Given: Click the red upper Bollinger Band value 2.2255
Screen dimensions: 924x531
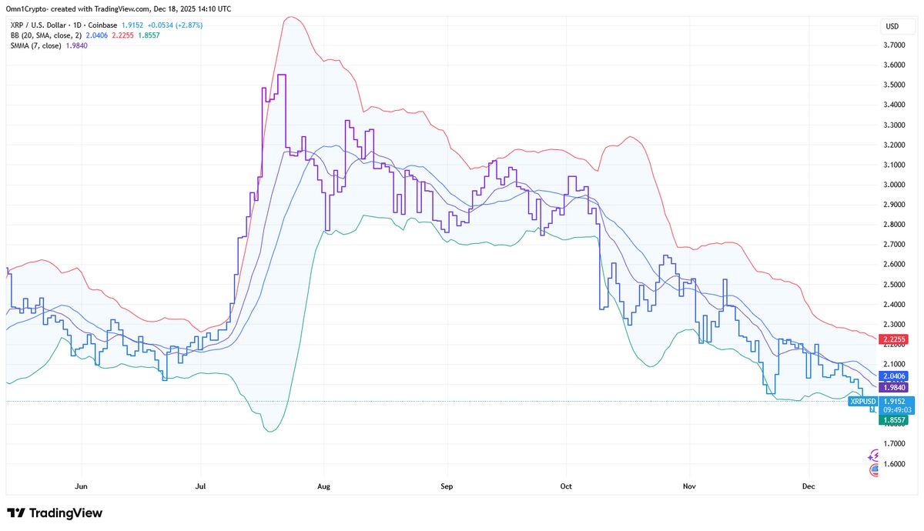Looking at the screenshot, I should click(893, 339).
